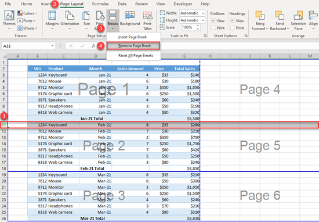
Task: Choose Remove Page Break
Action: pos(133,46)
